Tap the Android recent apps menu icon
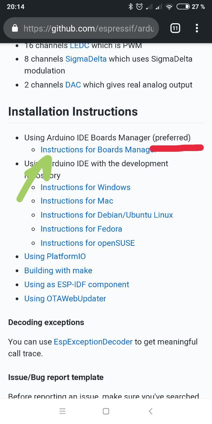The width and height of the screenshot is (212, 424). pos(63,411)
